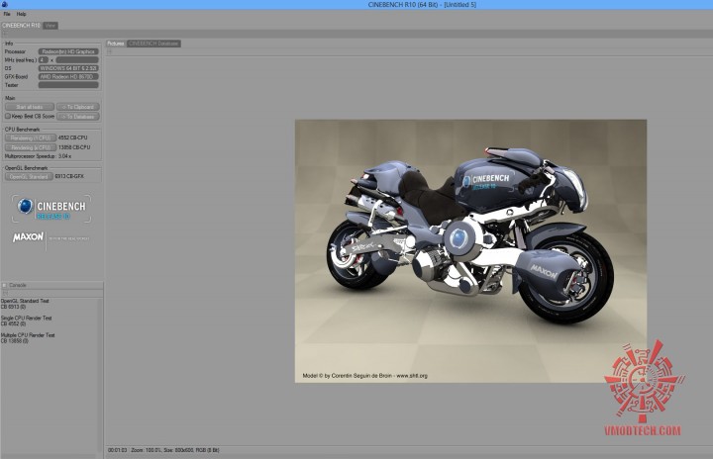
Task: Click the GFX-Board field
Action: point(68,77)
